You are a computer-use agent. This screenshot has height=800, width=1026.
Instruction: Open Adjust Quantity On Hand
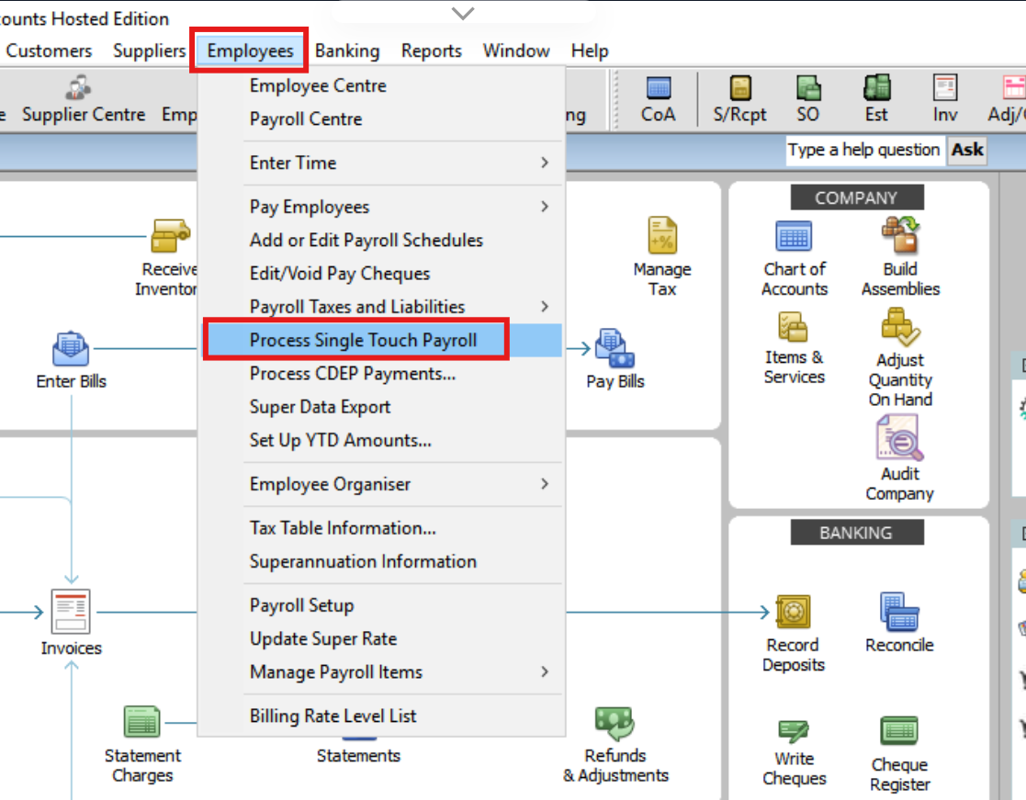click(900, 326)
